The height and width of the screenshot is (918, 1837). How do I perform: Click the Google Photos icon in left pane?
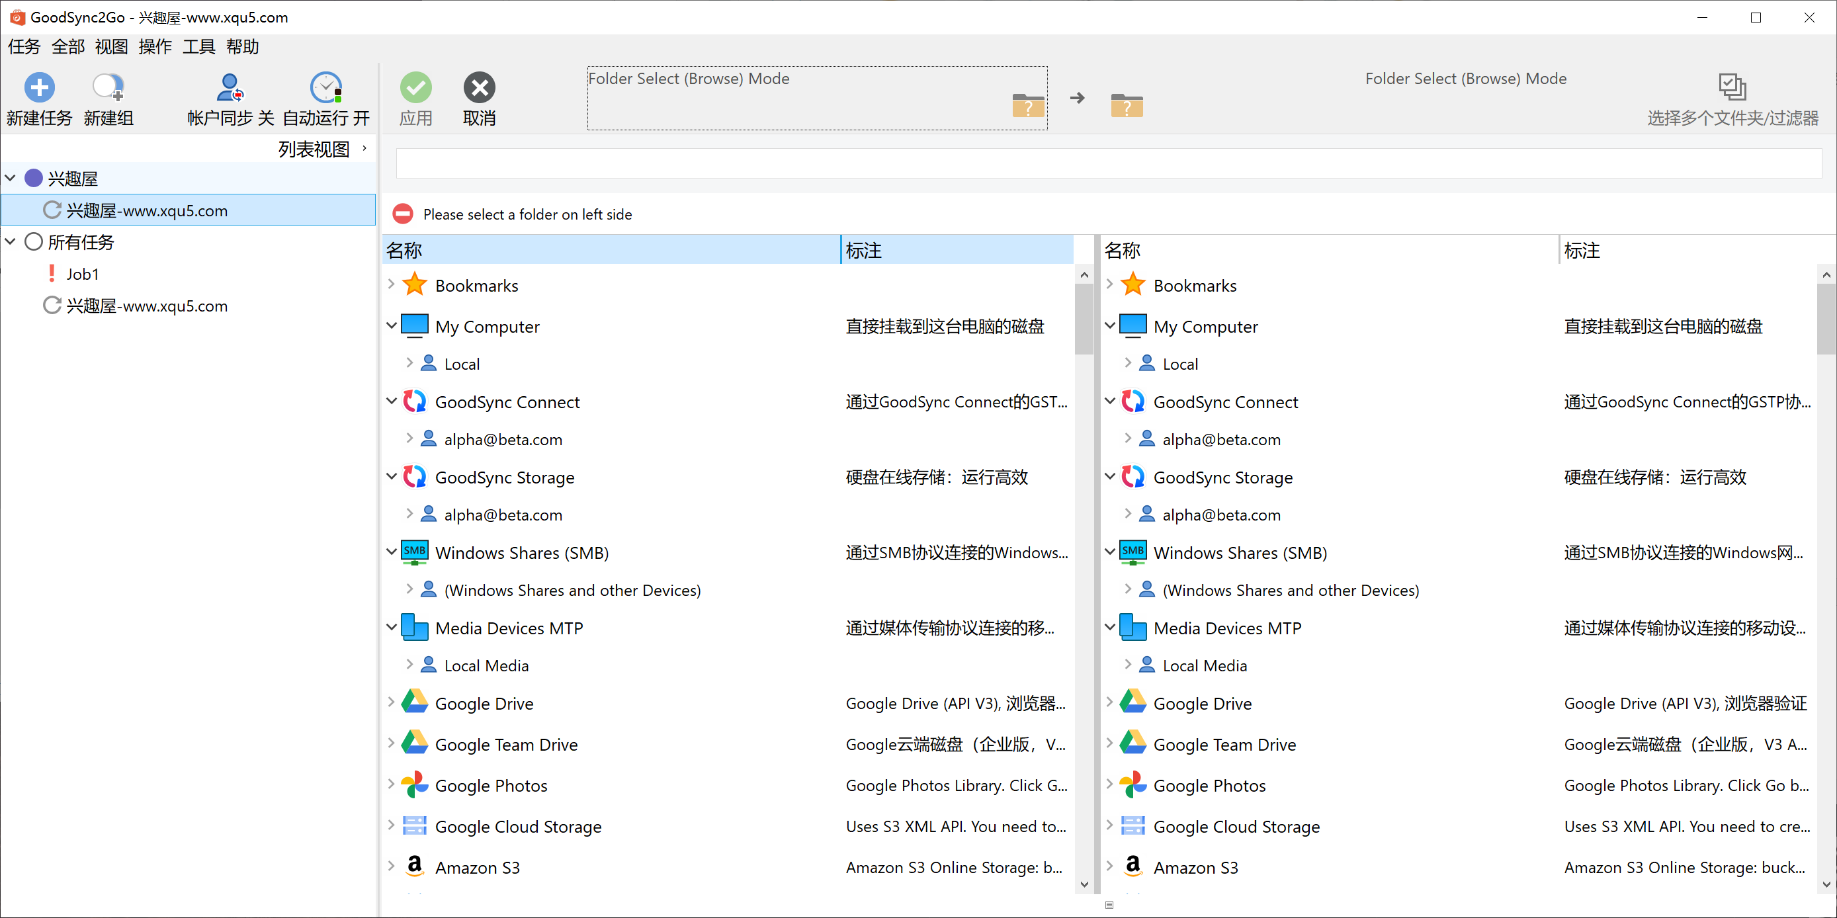(414, 784)
